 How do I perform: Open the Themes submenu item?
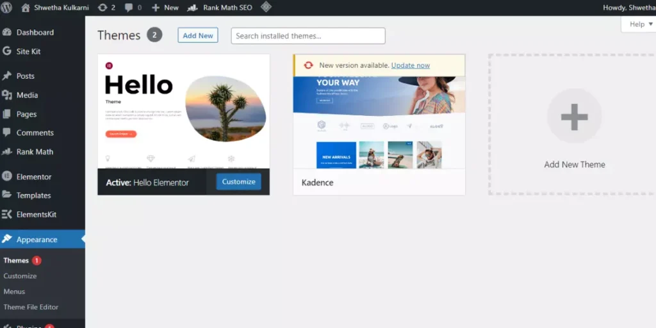coord(16,260)
